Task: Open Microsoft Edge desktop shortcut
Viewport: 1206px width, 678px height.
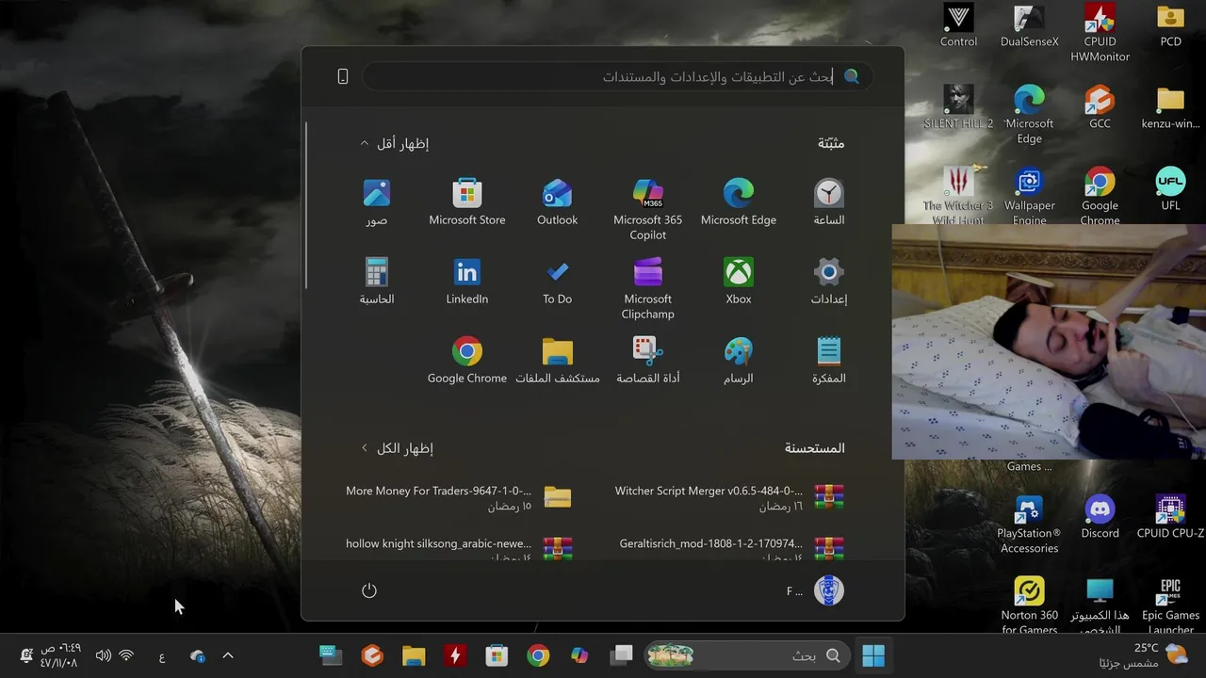Action: click(1030, 115)
